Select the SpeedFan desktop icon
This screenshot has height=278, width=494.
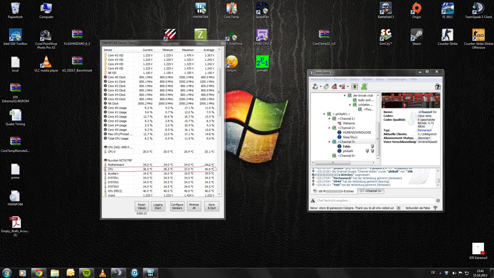262,11
